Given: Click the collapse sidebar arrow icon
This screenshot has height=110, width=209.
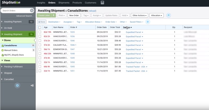Looking at the screenshot, I should [x=32, y=85].
